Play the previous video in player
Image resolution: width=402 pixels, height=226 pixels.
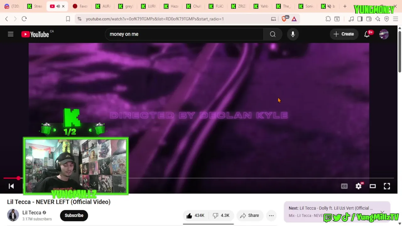[x=11, y=186]
